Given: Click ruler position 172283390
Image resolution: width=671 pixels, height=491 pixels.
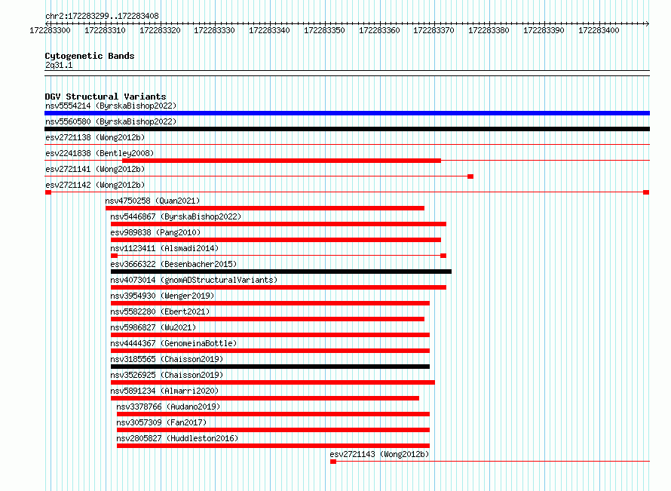Looking at the screenshot, I should [x=544, y=30].
